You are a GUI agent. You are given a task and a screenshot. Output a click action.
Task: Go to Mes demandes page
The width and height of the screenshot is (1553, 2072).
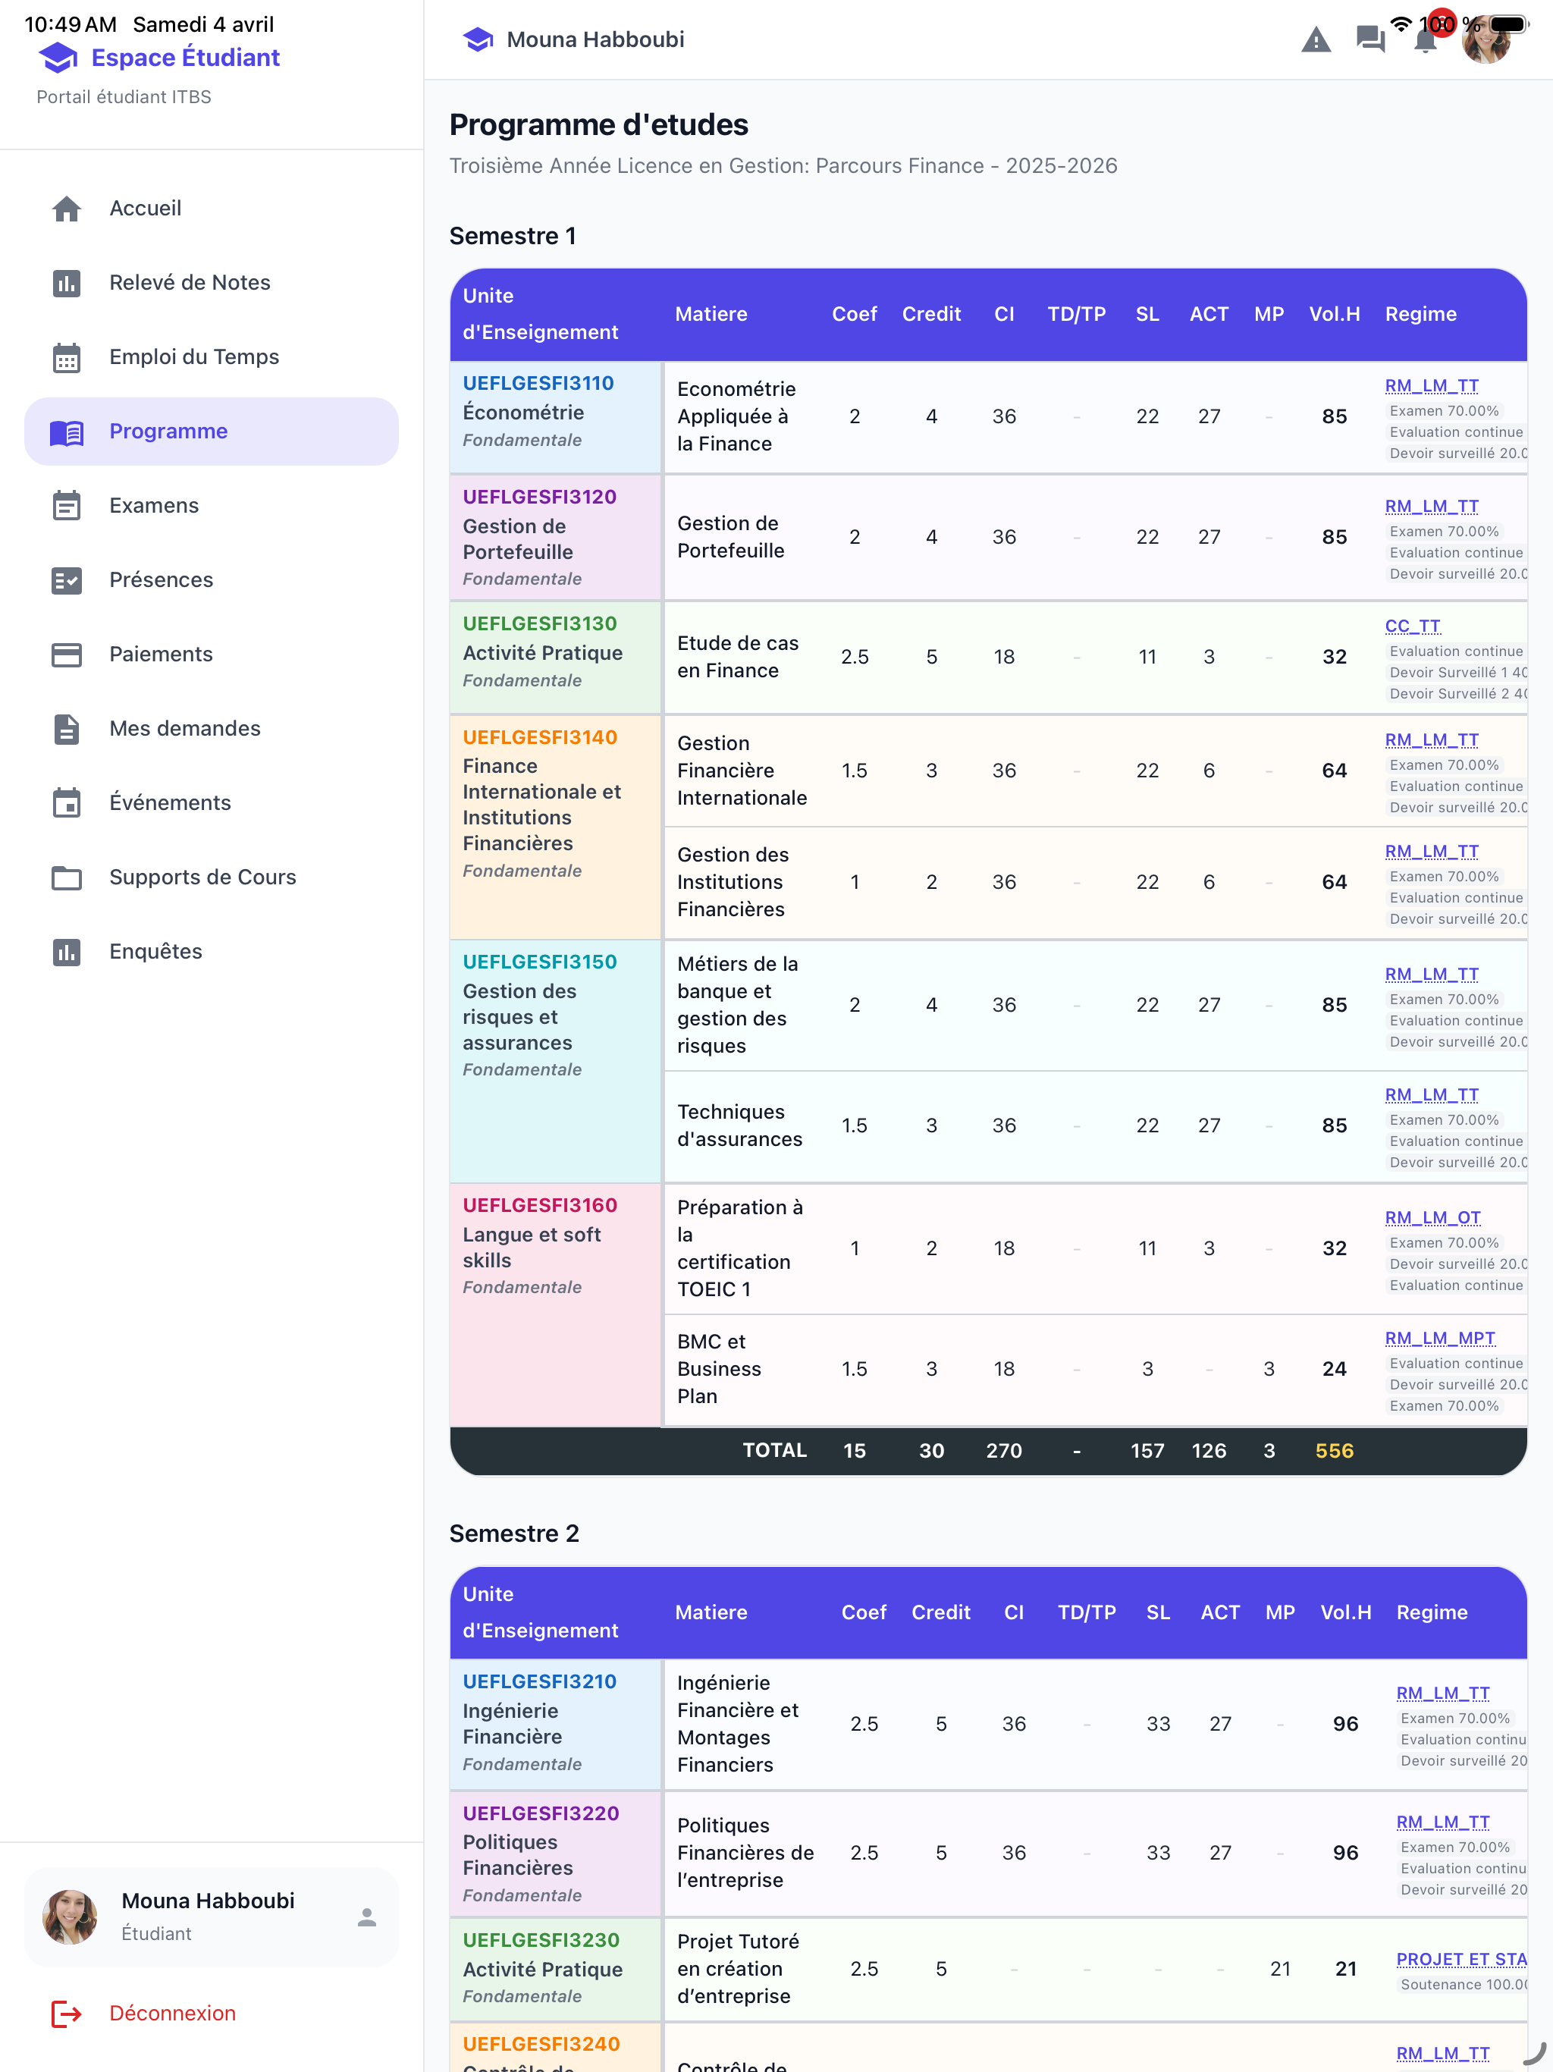(212, 729)
